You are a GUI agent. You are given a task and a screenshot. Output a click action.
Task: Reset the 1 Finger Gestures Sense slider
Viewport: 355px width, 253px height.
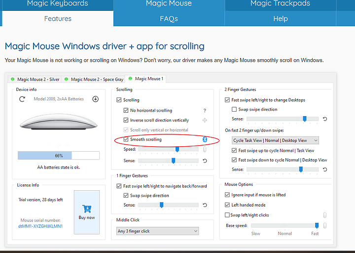click(205, 205)
